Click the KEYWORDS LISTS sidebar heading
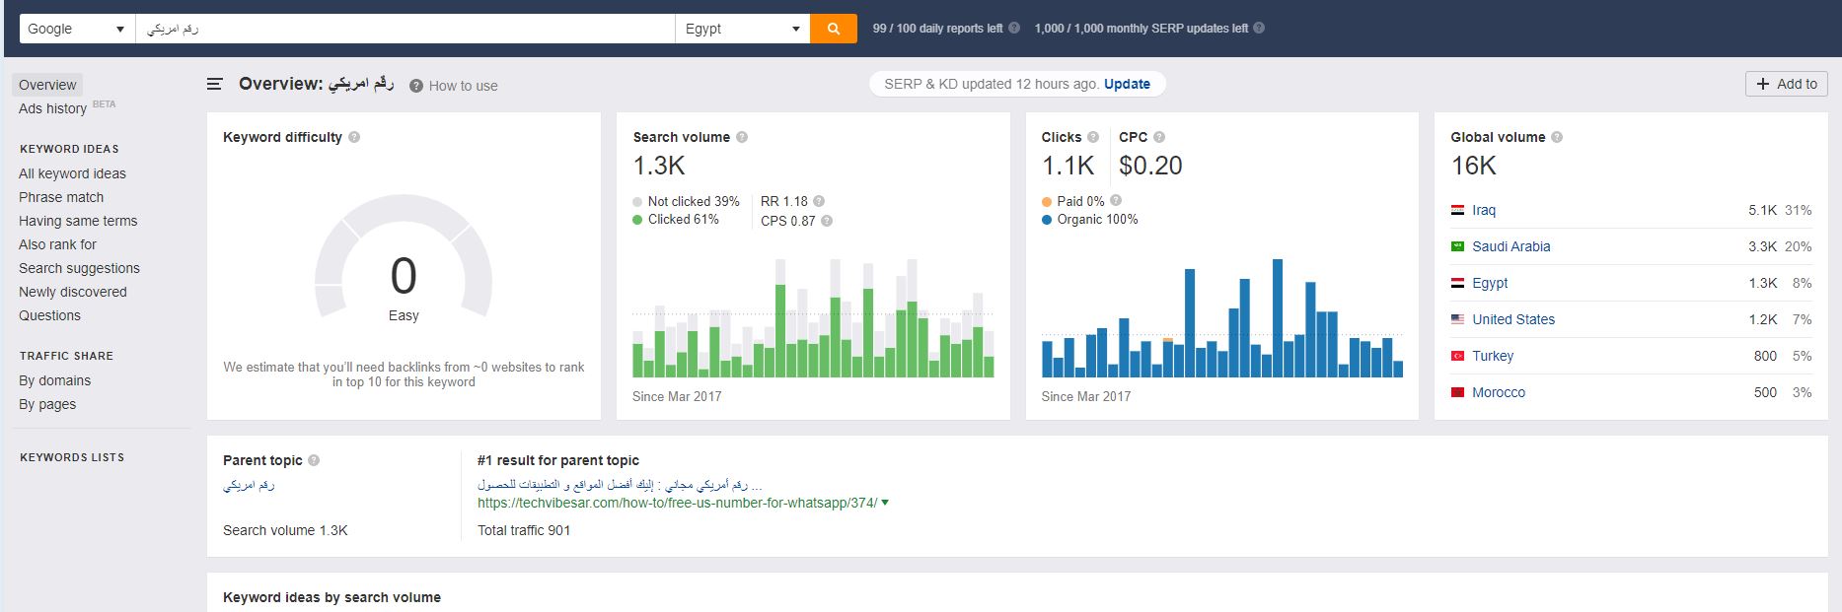This screenshot has height=612, width=1842. tap(72, 457)
